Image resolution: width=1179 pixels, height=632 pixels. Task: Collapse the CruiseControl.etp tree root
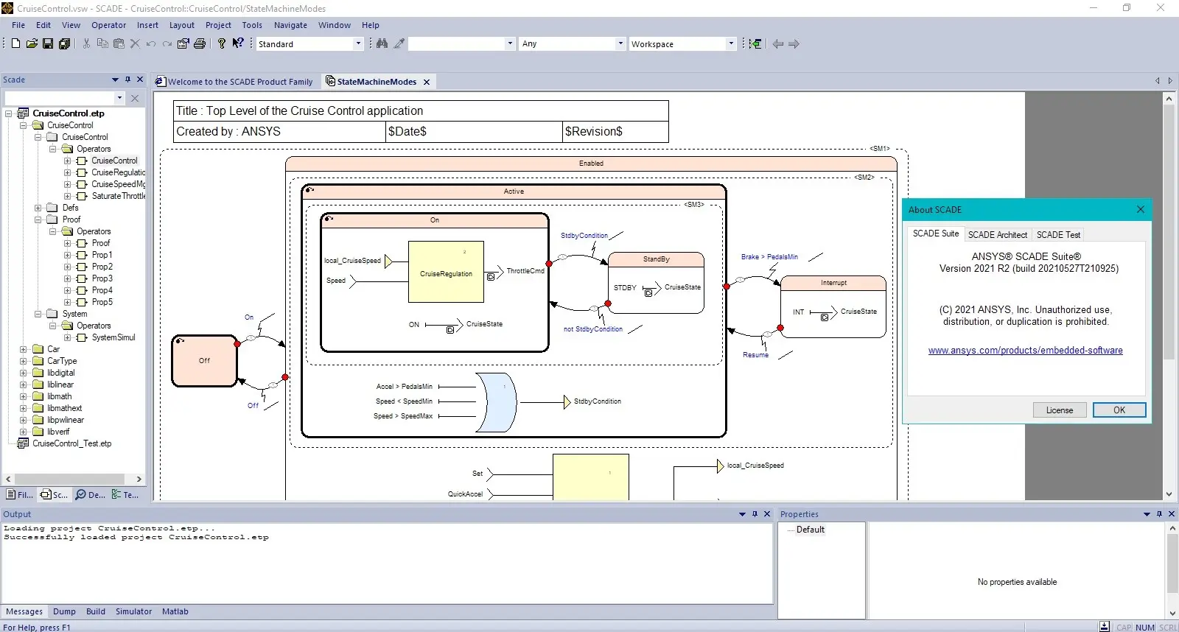click(x=9, y=113)
